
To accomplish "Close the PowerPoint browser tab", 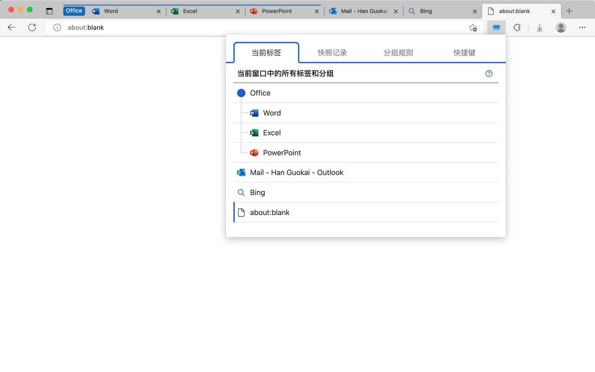I will pos(317,11).
